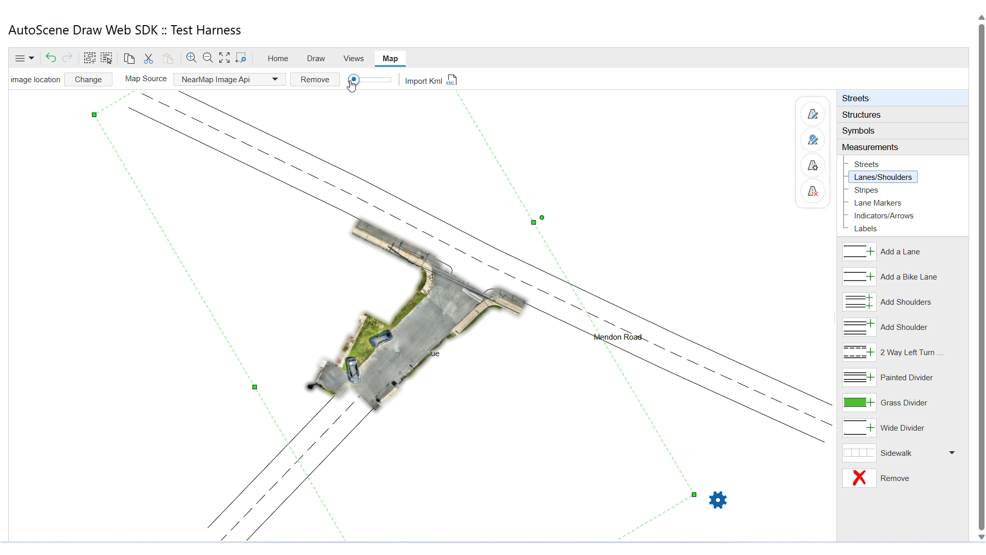986x555 pixels.
Task: Switch to the Draw tab
Action: [316, 59]
